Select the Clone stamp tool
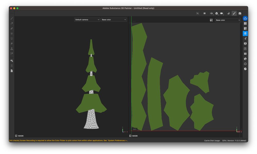This screenshot has height=154, width=257. (12, 49)
